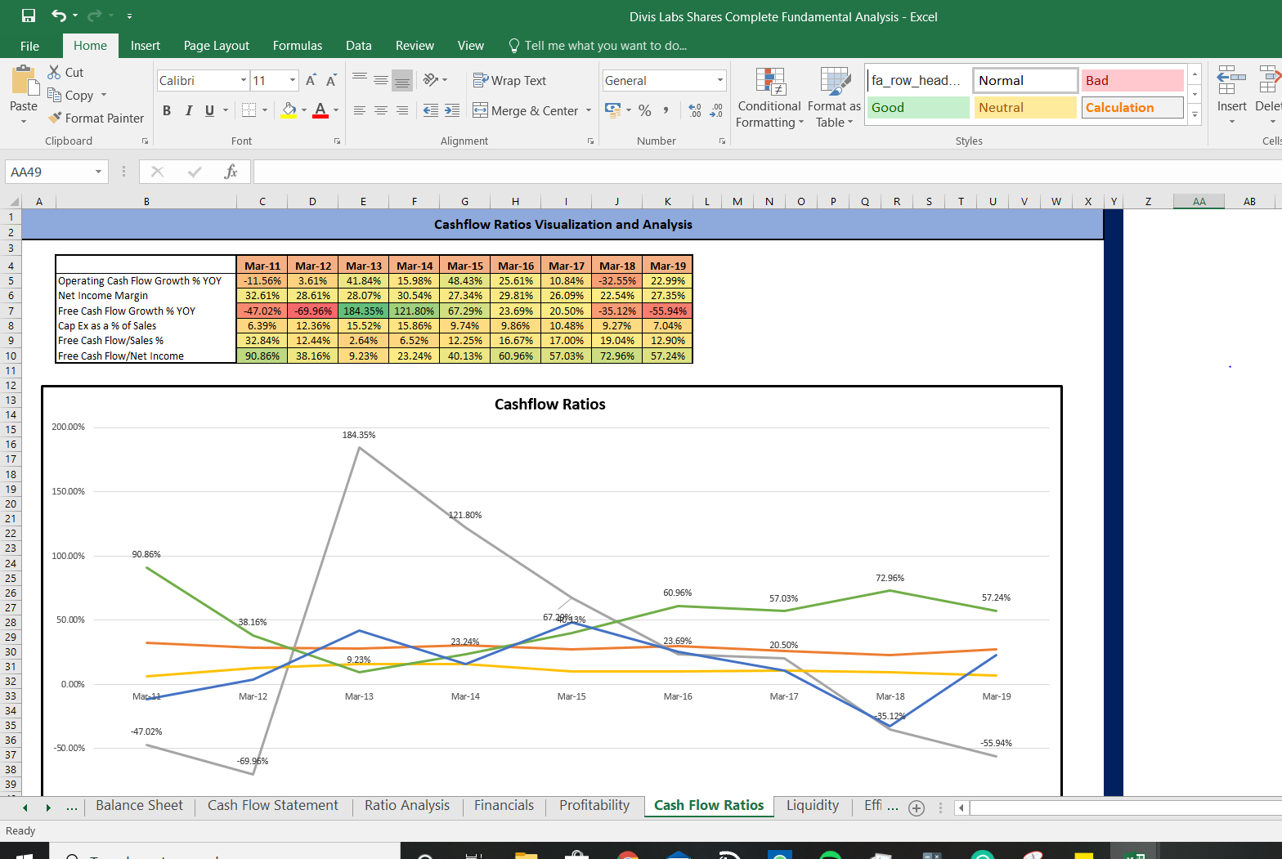This screenshot has height=859, width=1282.
Task: Apply the Calculation cell style
Action: click(1132, 107)
